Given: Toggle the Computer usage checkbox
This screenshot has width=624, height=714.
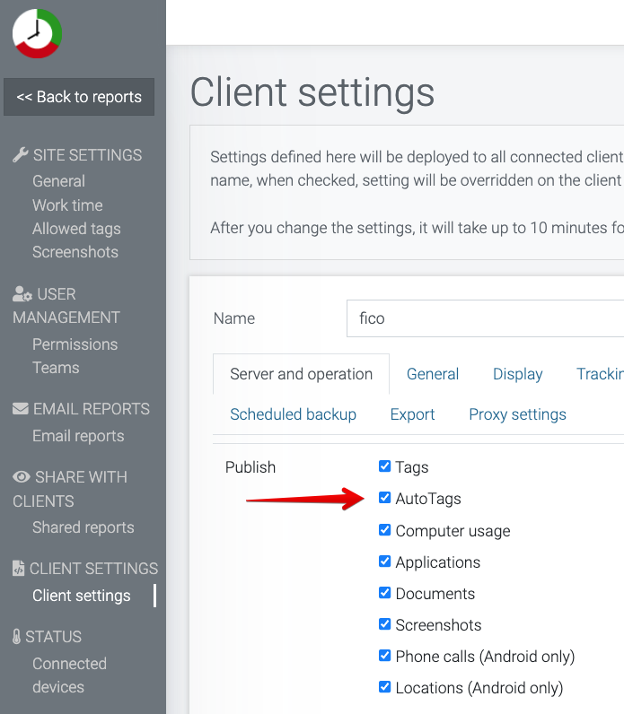Looking at the screenshot, I should tap(384, 530).
